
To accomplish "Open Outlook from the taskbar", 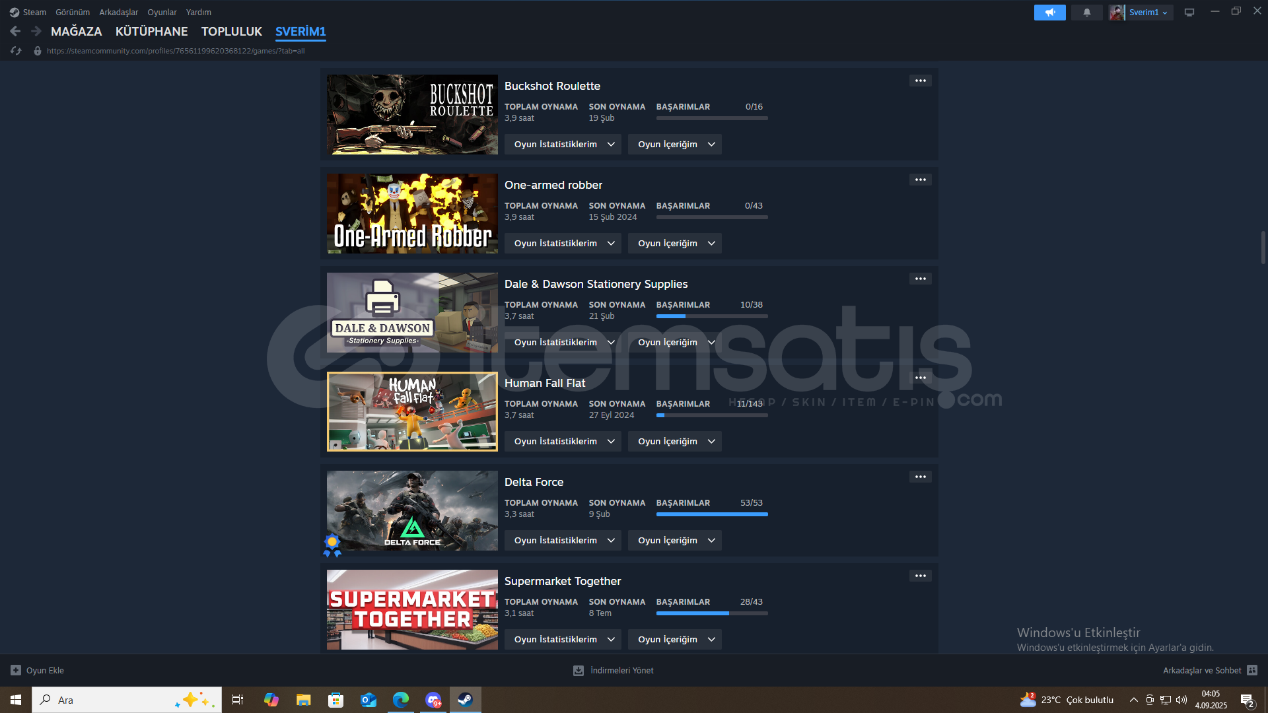I will coord(369,700).
